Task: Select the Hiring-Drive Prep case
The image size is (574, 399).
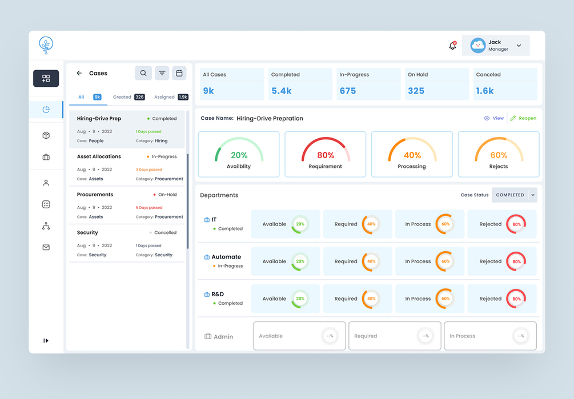Action: click(127, 130)
